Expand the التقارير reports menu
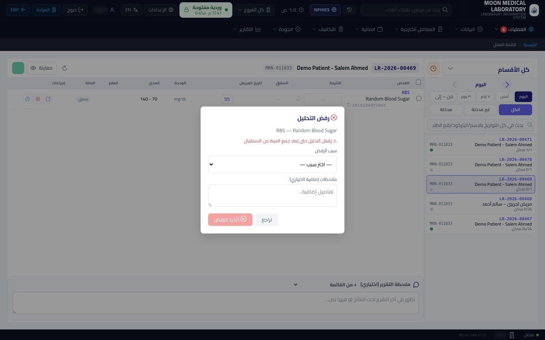This screenshot has width=545, height=340. click(x=247, y=29)
